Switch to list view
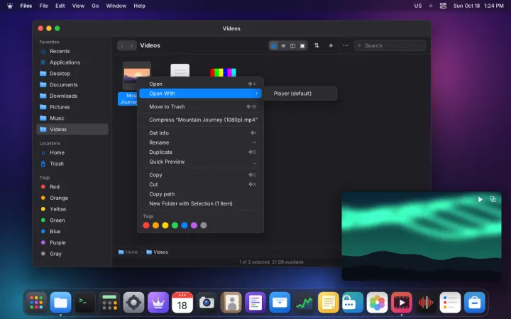 (x=283, y=46)
